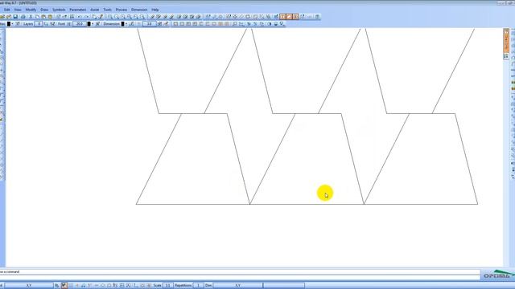This screenshot has height=289, width=515.
Task: Click the orange panel tab at right edge
Action: click(506, 41)
